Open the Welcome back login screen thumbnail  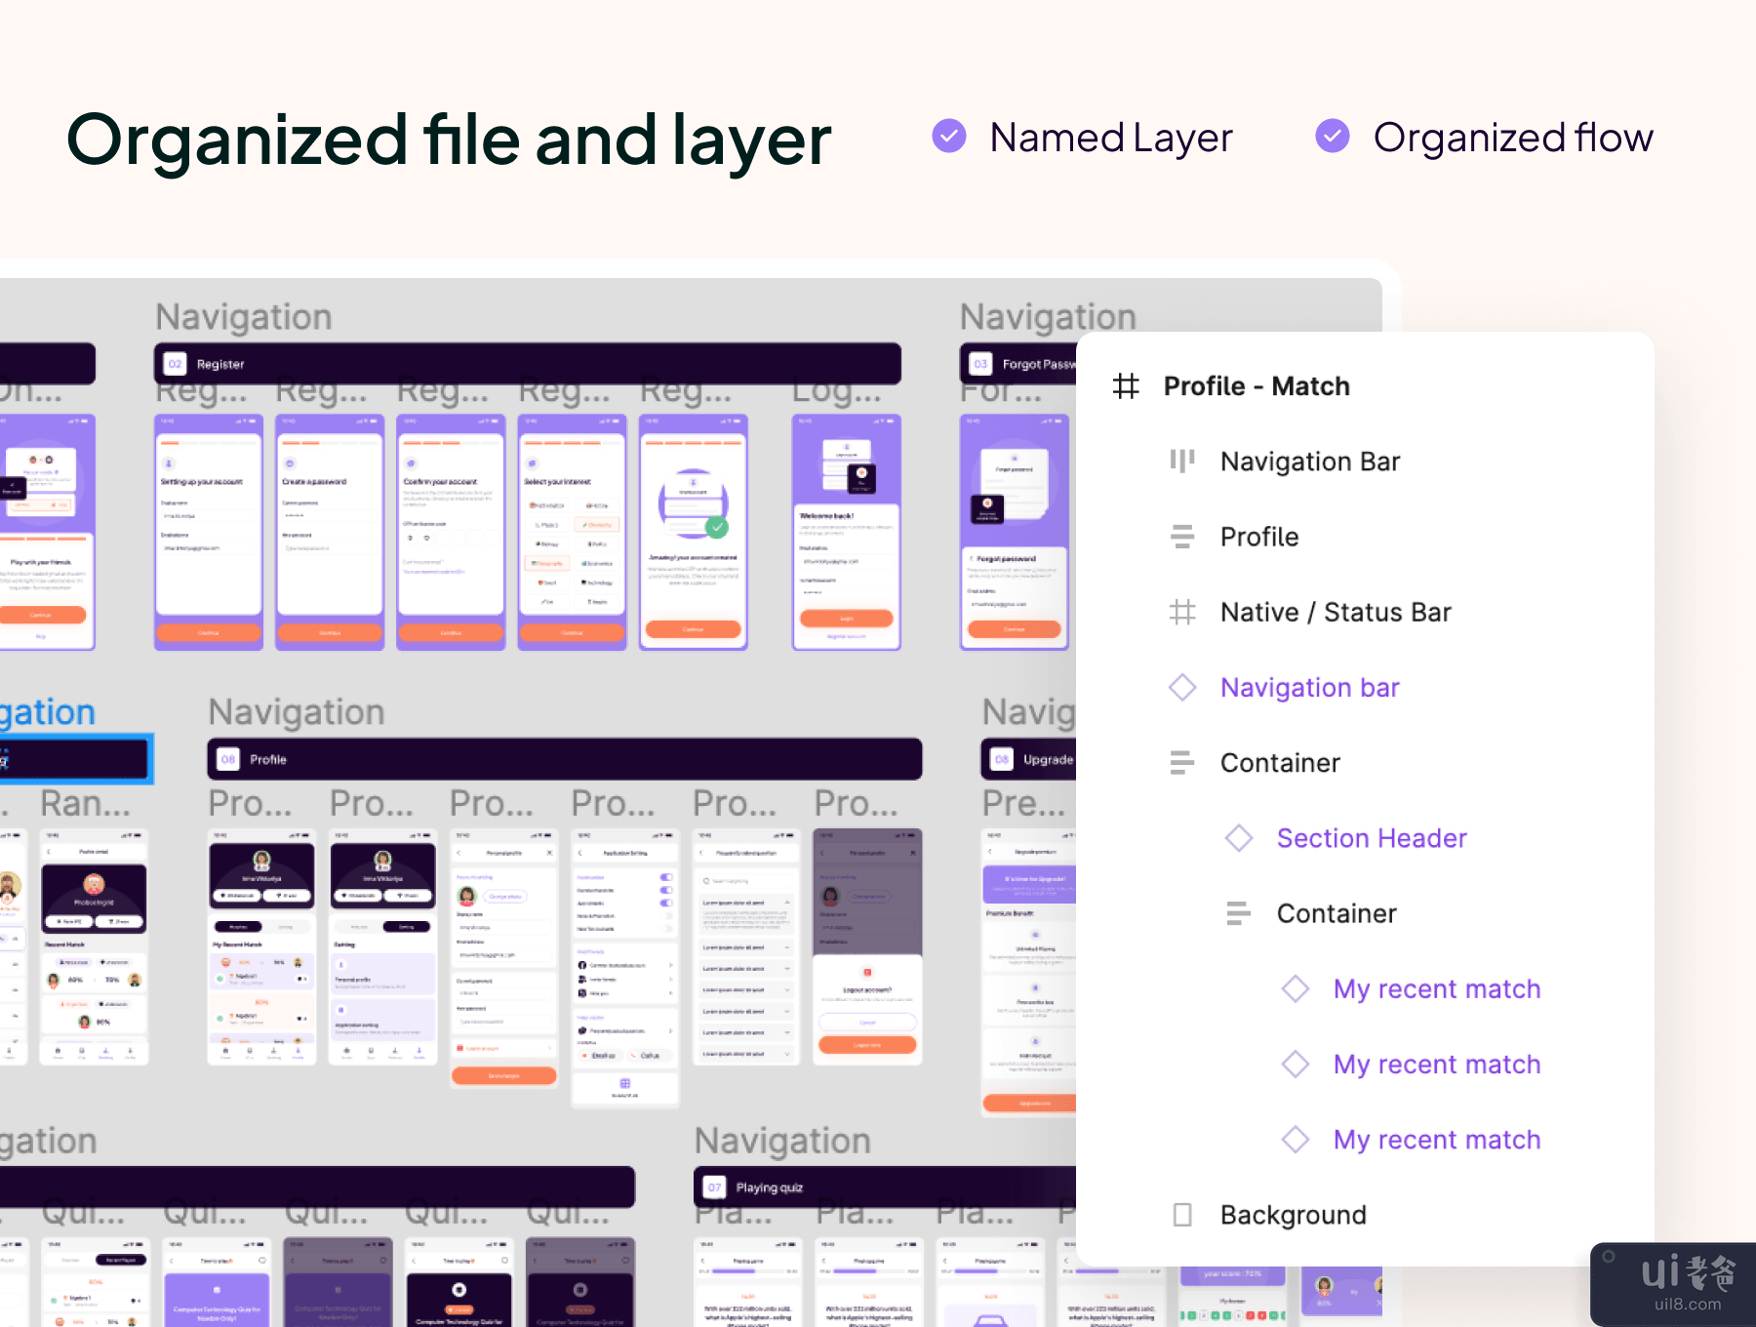tap(846, 532)
